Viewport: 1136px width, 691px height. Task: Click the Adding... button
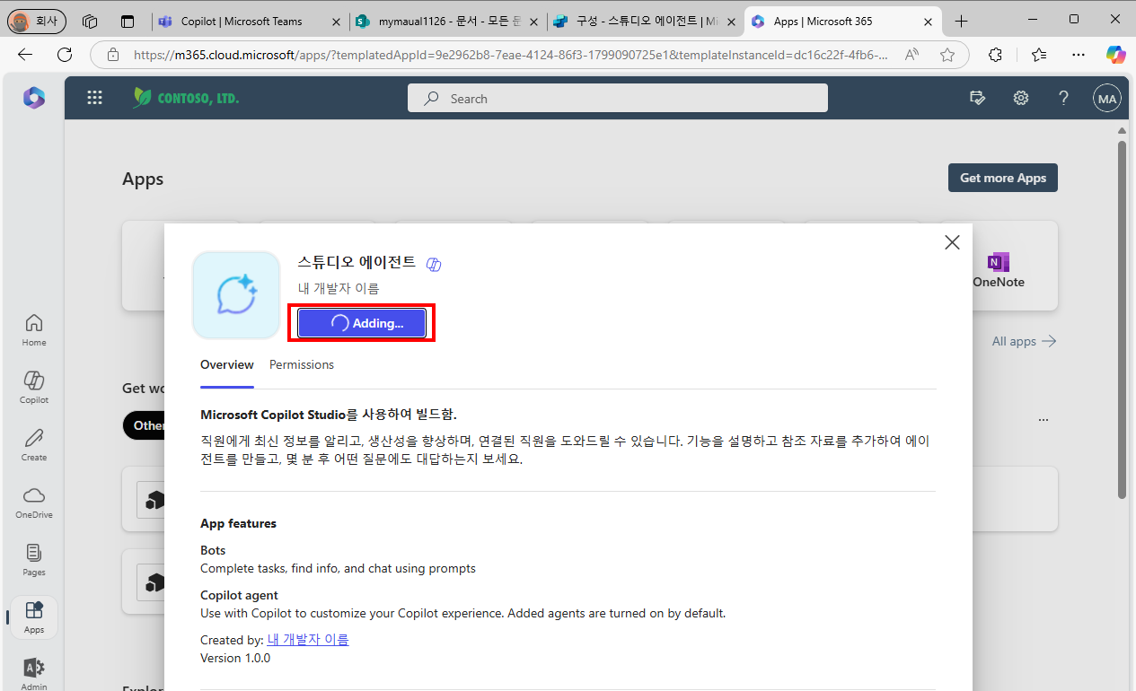coord(362,323)
